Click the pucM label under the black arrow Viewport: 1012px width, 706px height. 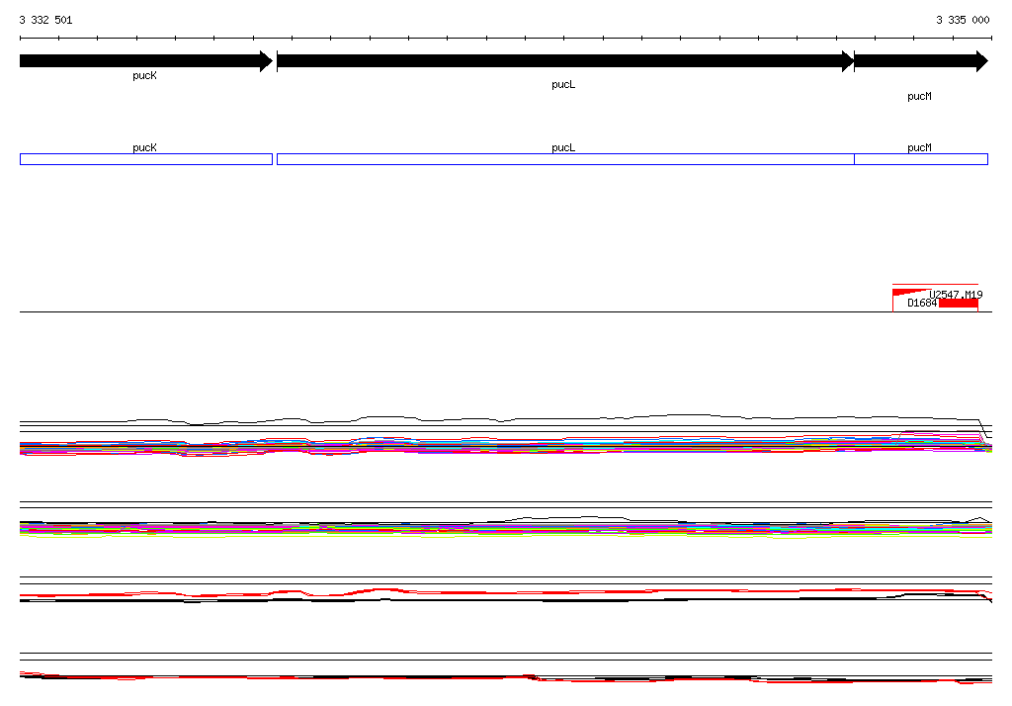click(x=919, y=96)
